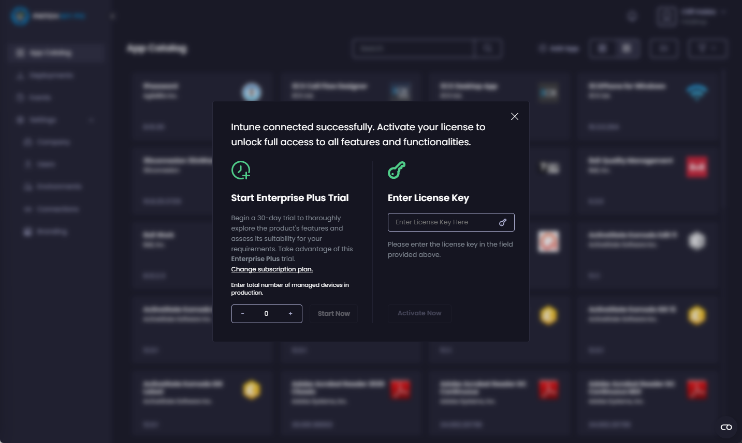Close the license activation dialog
This screenshot has height=443, width=742.
coord(515,116)
